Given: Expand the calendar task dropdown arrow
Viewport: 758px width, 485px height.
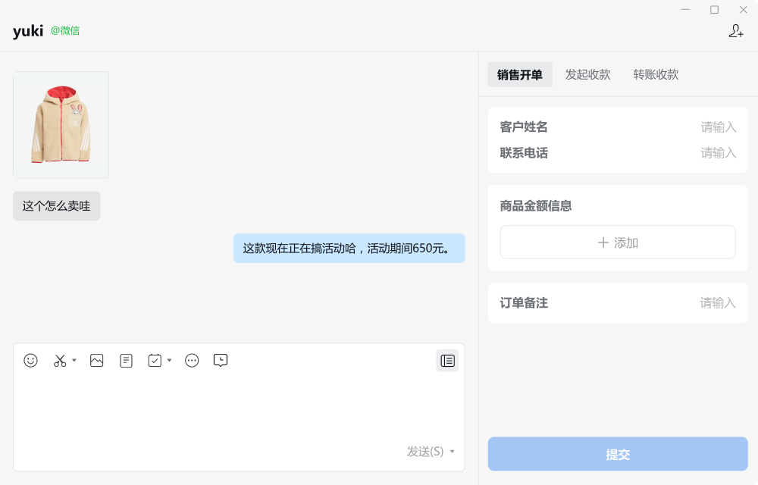Looking at the screenshot, I should tap(169, 360).
